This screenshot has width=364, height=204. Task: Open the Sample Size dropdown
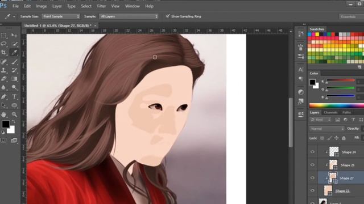[x=61, y=16]
